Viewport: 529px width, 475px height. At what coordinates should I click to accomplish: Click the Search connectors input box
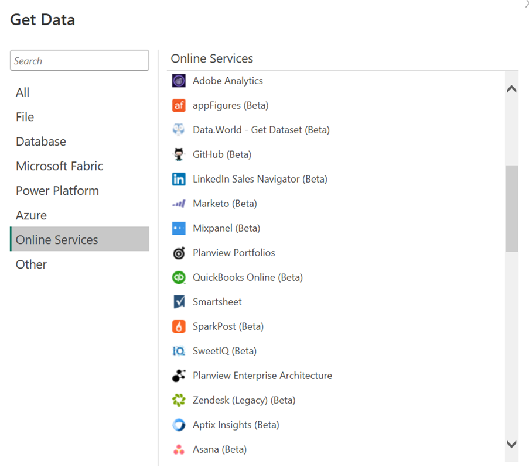[80, 61]
